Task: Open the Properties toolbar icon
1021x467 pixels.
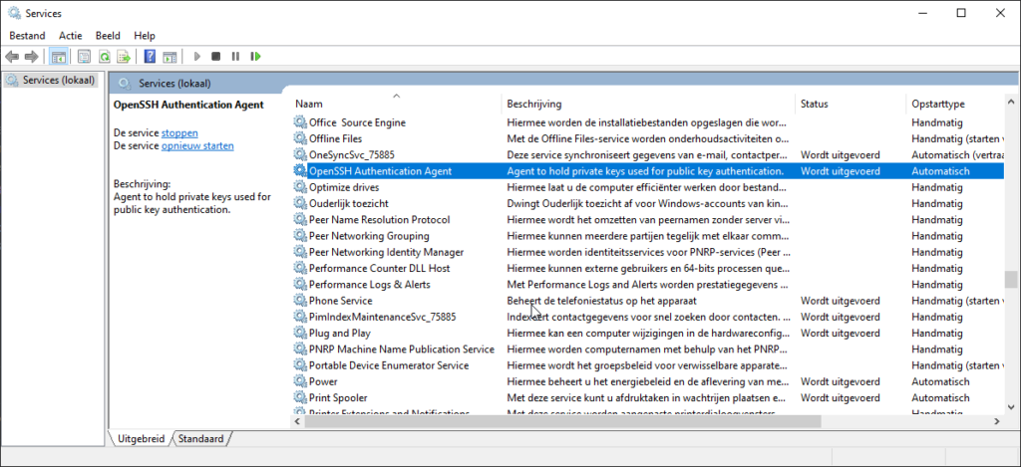Action: tap(84, 57)
